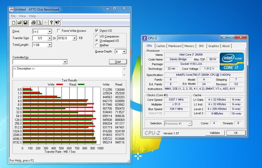Click the Core Speed value 5307.1 MHz
262x168 pixels.
click(x=176, y=100)
